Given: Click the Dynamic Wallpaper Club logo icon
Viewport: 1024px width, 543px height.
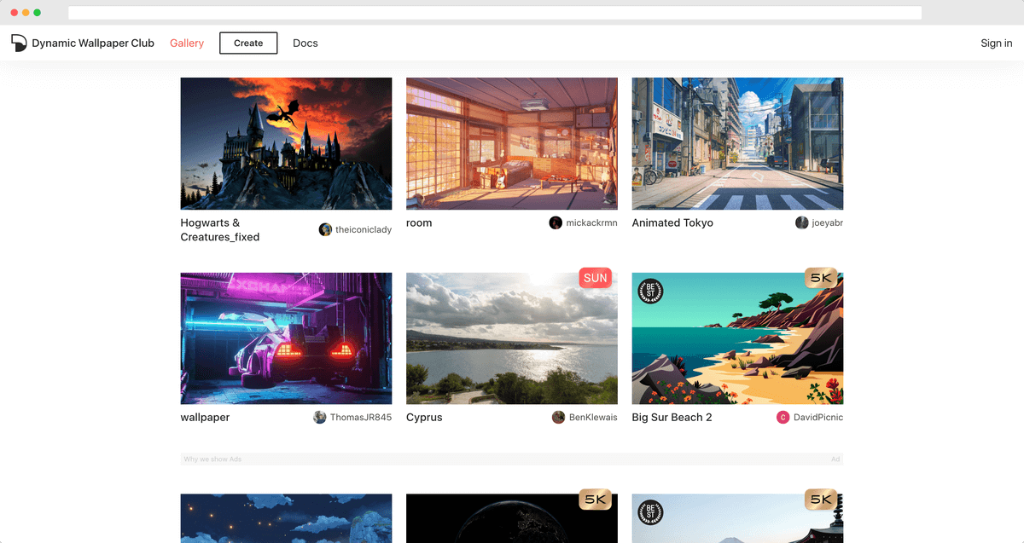Looking at the screenshot, I should tap(19, 43).
